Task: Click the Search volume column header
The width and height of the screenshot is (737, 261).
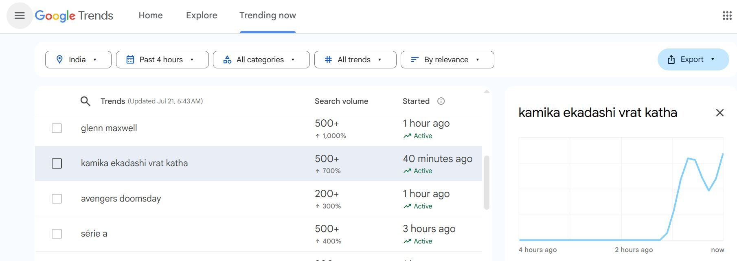Action: [x=341, y=101]
